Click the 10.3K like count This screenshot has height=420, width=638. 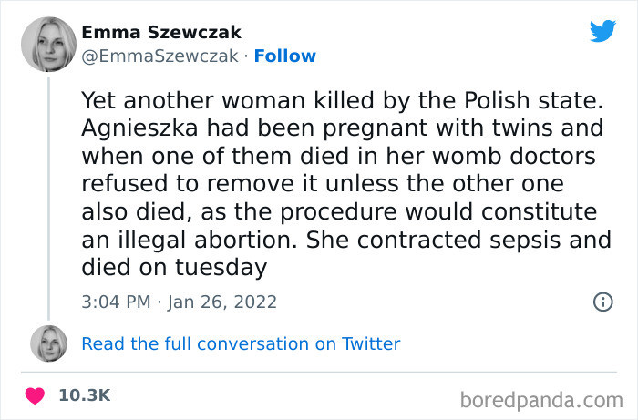click(84, 395)
